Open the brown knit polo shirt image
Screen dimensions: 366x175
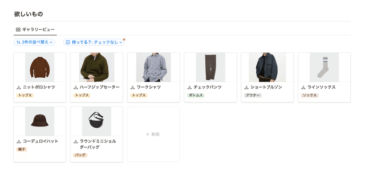(x=40, y=67)
